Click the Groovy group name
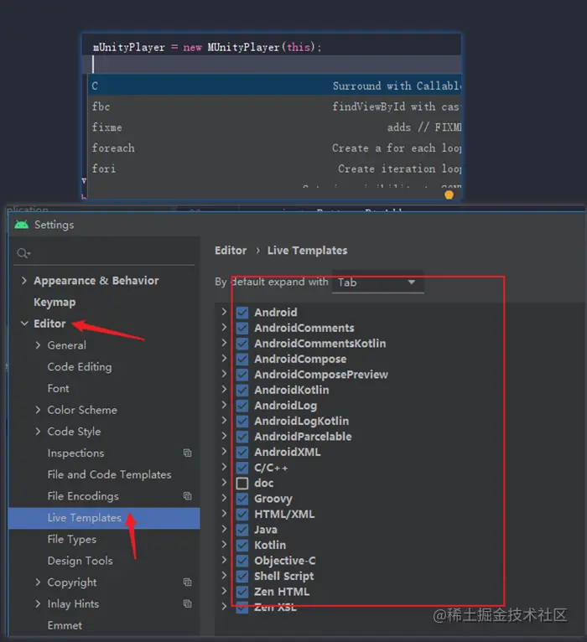 [273, 499]
